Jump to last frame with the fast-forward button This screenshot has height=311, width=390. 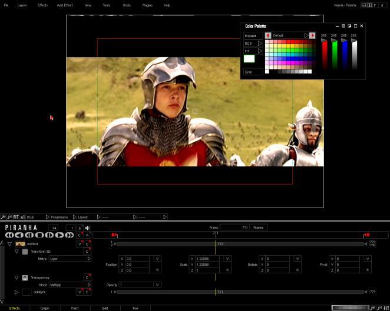pos(69,235)
